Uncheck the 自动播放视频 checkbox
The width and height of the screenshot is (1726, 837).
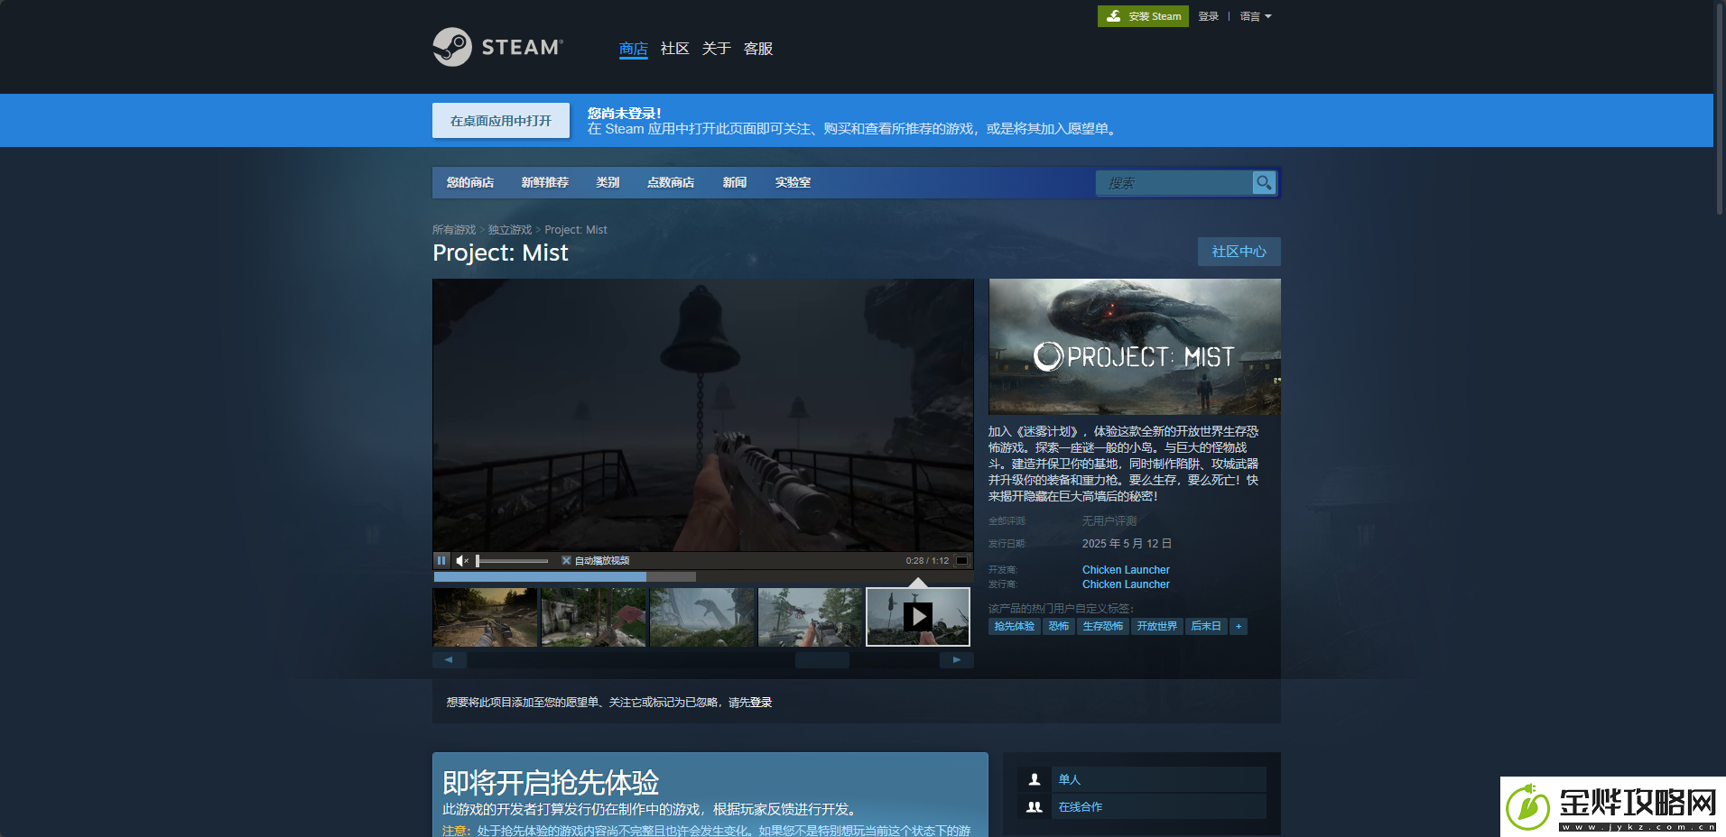pos(566,560)
